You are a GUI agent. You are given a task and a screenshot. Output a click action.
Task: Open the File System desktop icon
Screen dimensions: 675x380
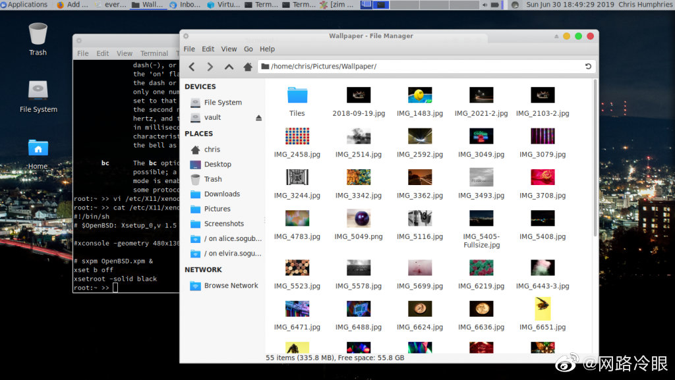38,91
